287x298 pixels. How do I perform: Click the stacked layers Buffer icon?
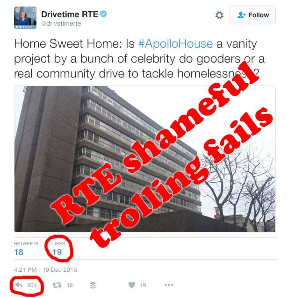[93, 285]
